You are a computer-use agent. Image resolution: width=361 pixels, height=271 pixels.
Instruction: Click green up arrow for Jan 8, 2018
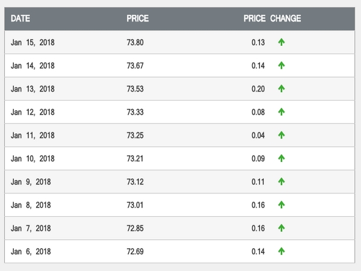click(x=281, y=205)
